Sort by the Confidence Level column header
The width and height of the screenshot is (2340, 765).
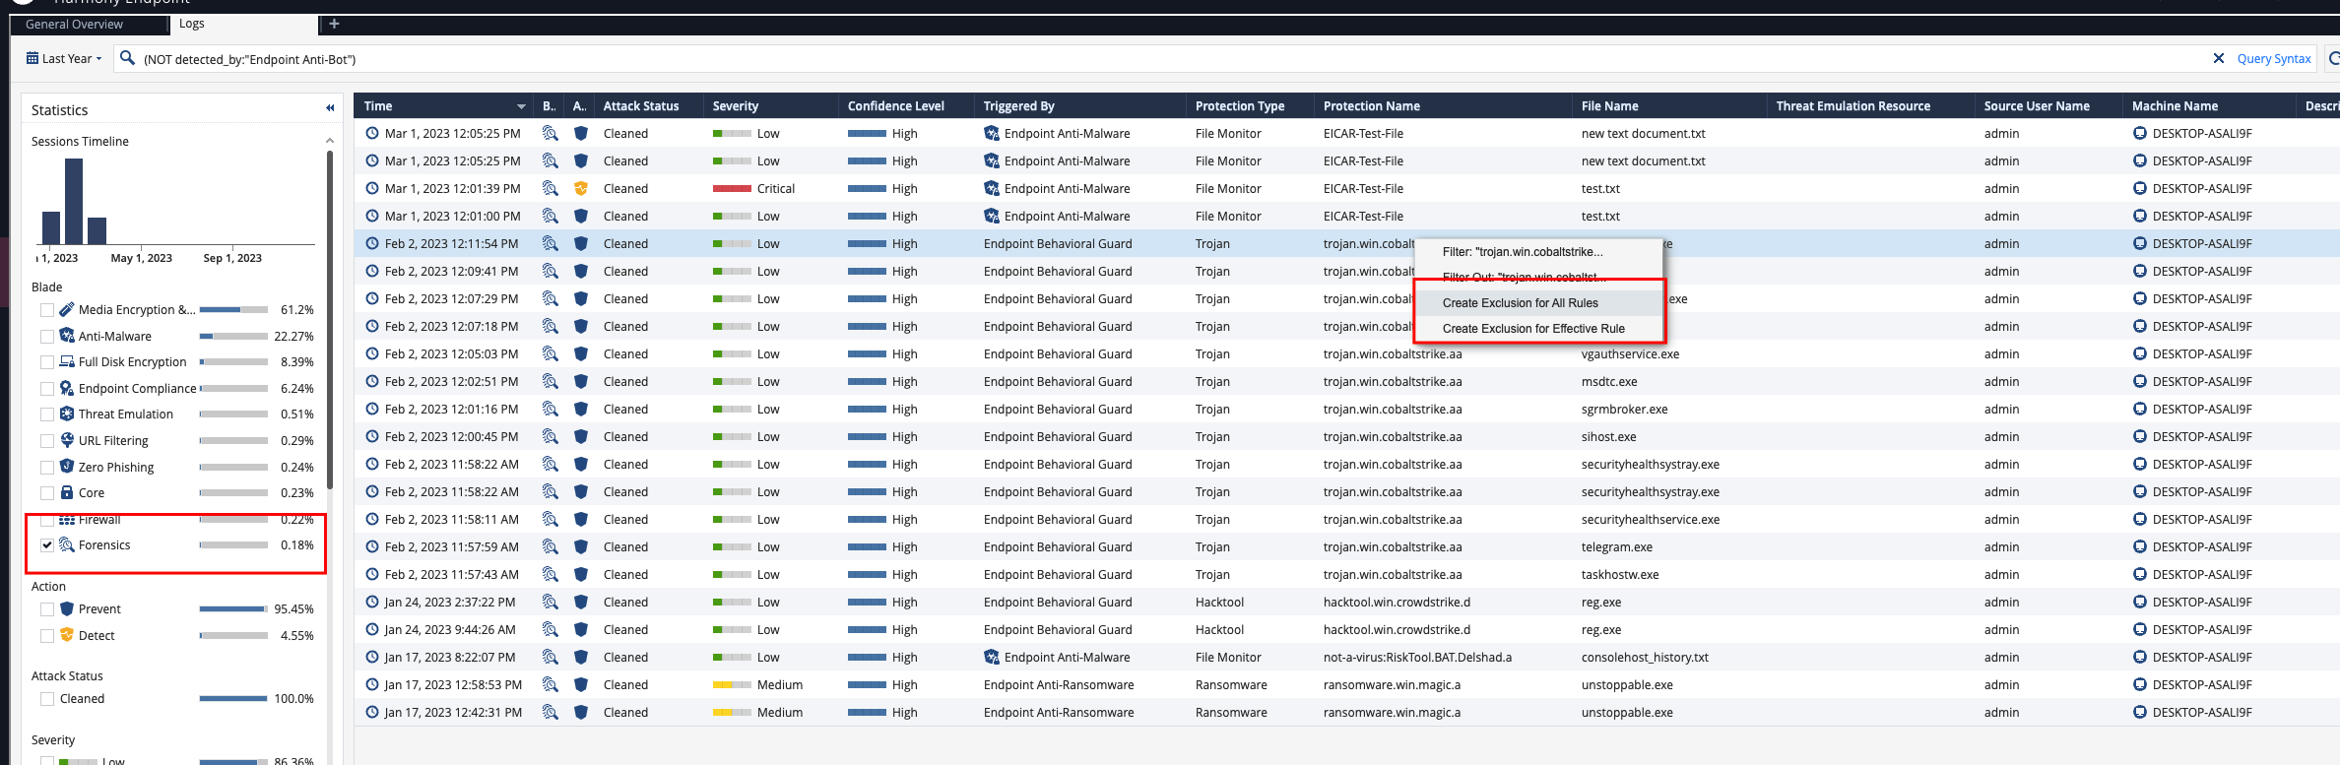click(x=896, y=106)
